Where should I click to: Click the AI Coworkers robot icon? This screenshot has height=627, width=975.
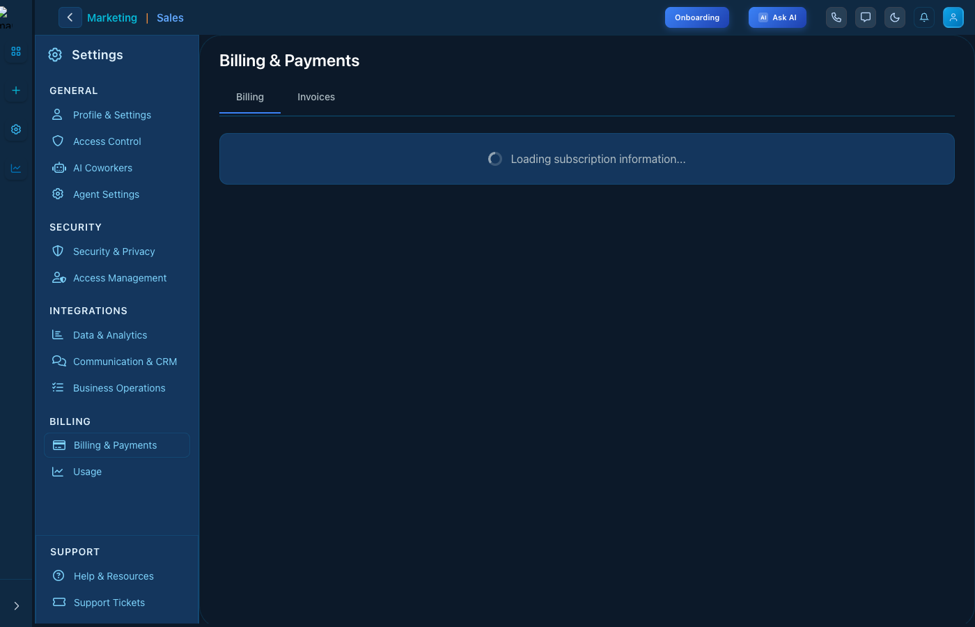coord(59,168)
